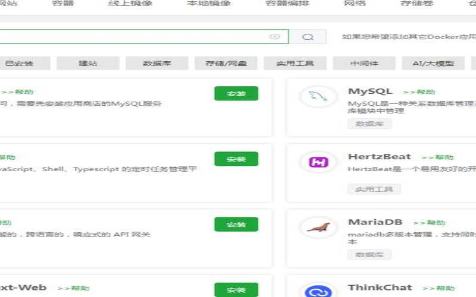Open the xt-Web 帮助 link
This screenshot has width=476, height=297.
click(x=73, y=288)
